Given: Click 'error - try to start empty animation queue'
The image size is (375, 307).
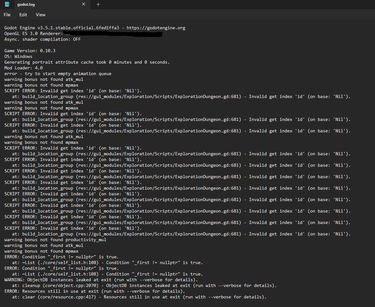Looking at the screenshot, I should 58,73.
